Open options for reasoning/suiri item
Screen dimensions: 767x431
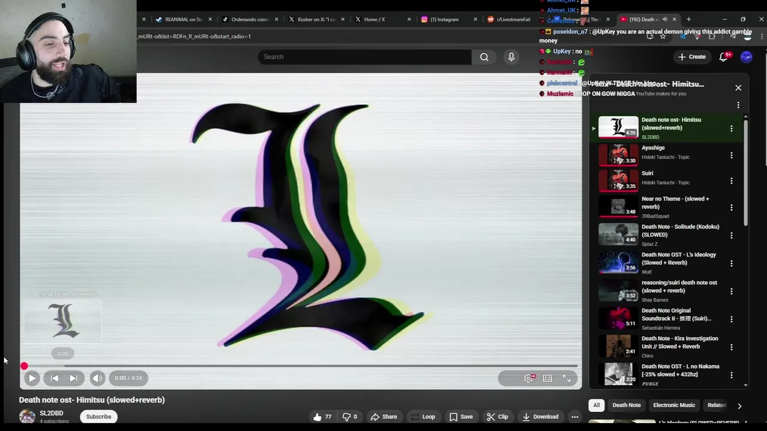(731, 291)
